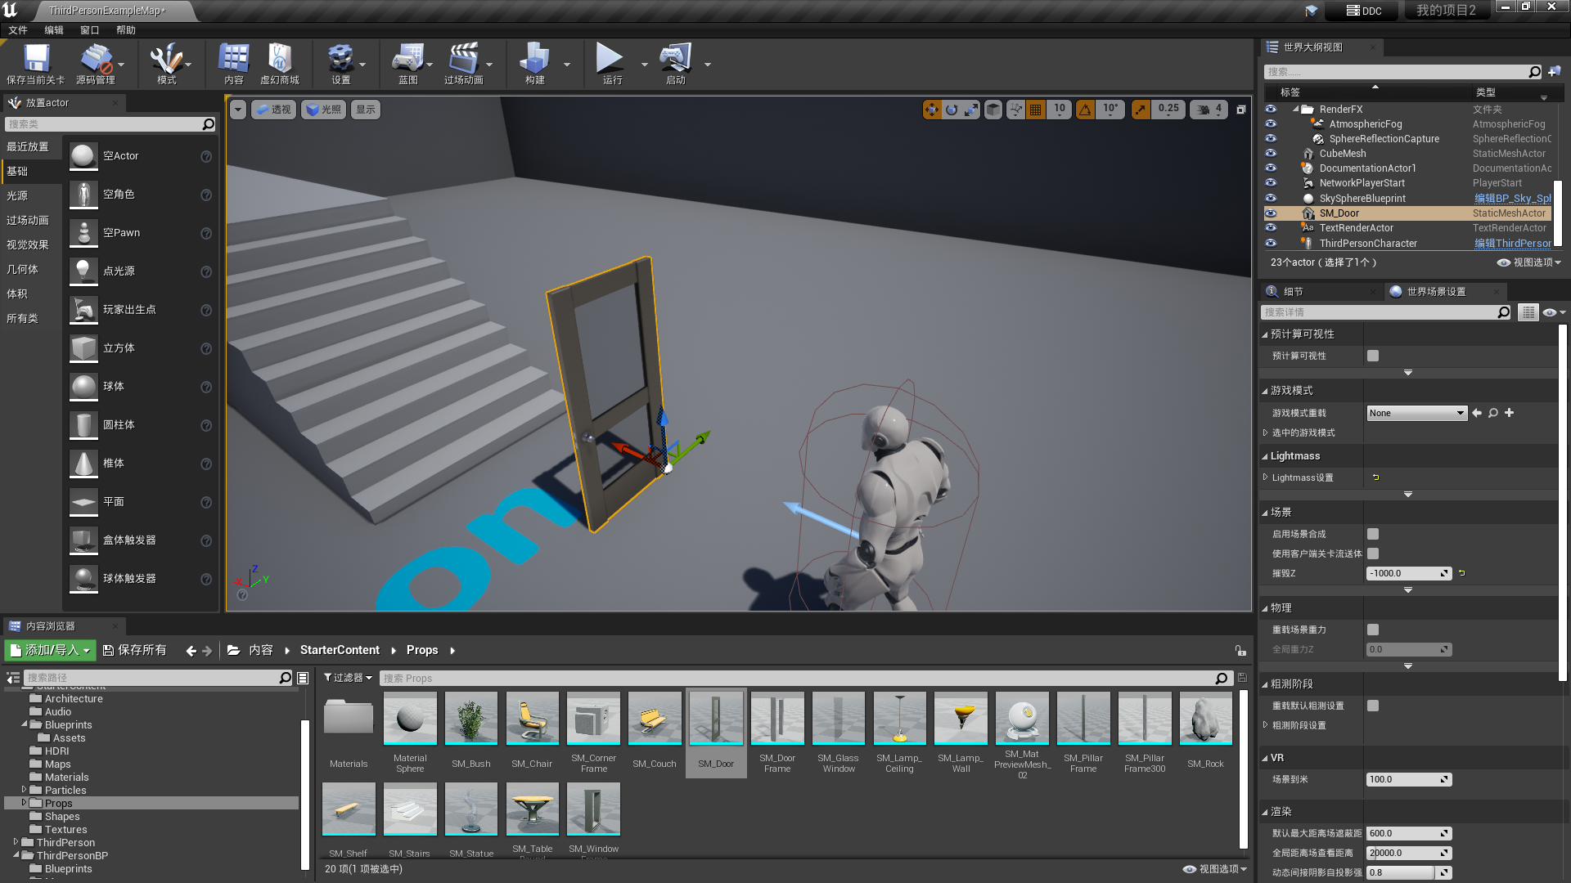Enable the 重载场景重力 checkbox

(1373, 630)
